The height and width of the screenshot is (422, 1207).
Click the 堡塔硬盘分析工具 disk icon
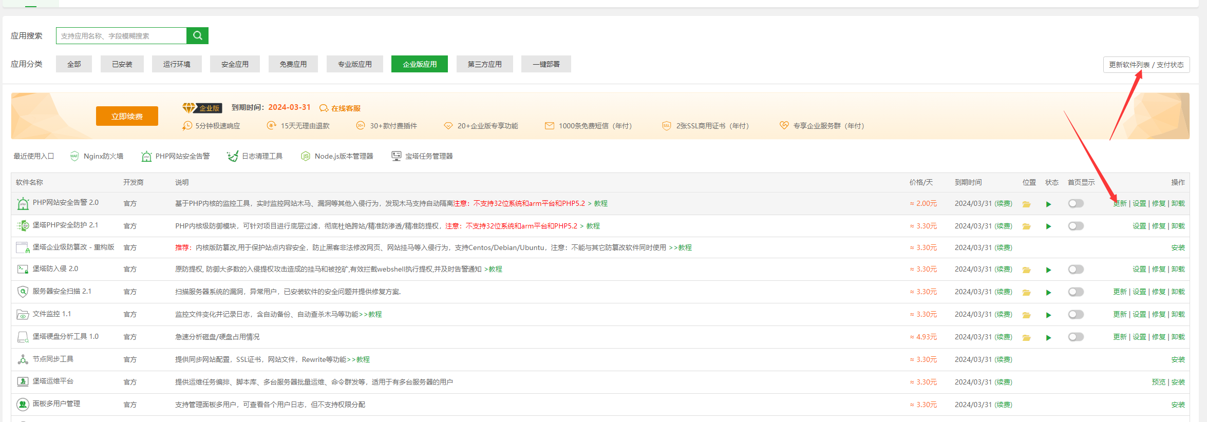[x=23, y=337]
